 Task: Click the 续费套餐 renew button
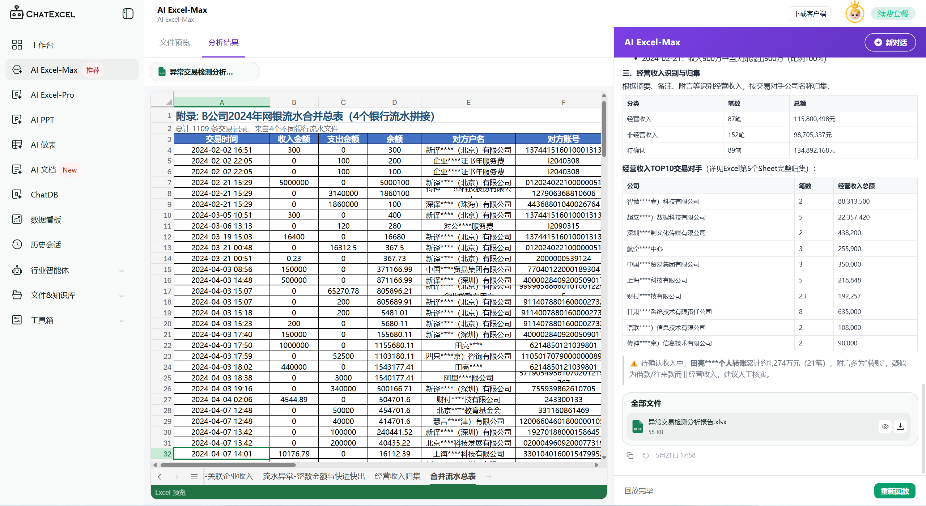click(x=893, y=14)
